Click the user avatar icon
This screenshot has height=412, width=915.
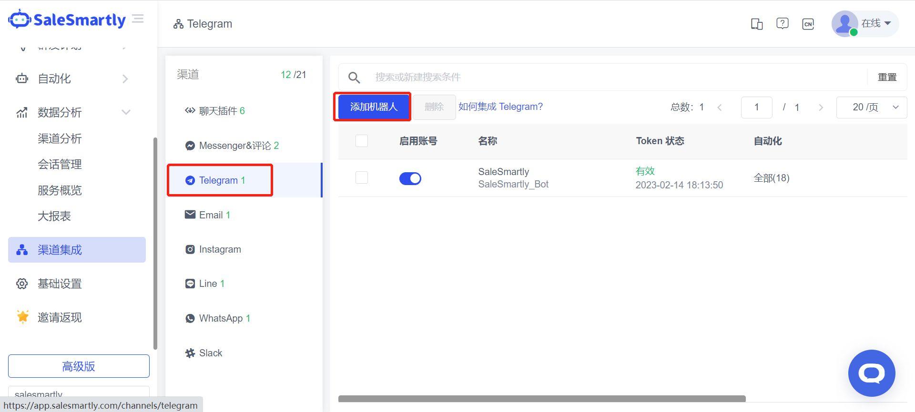pos(844,23)
